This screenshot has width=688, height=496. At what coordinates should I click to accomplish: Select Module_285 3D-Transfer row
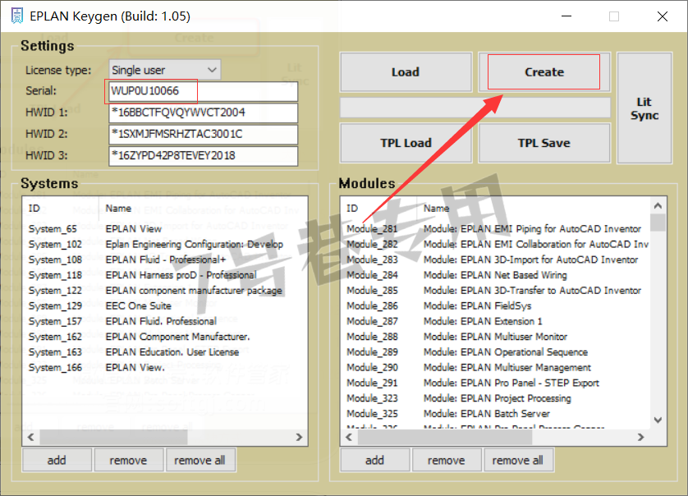[x=495, y=290]
